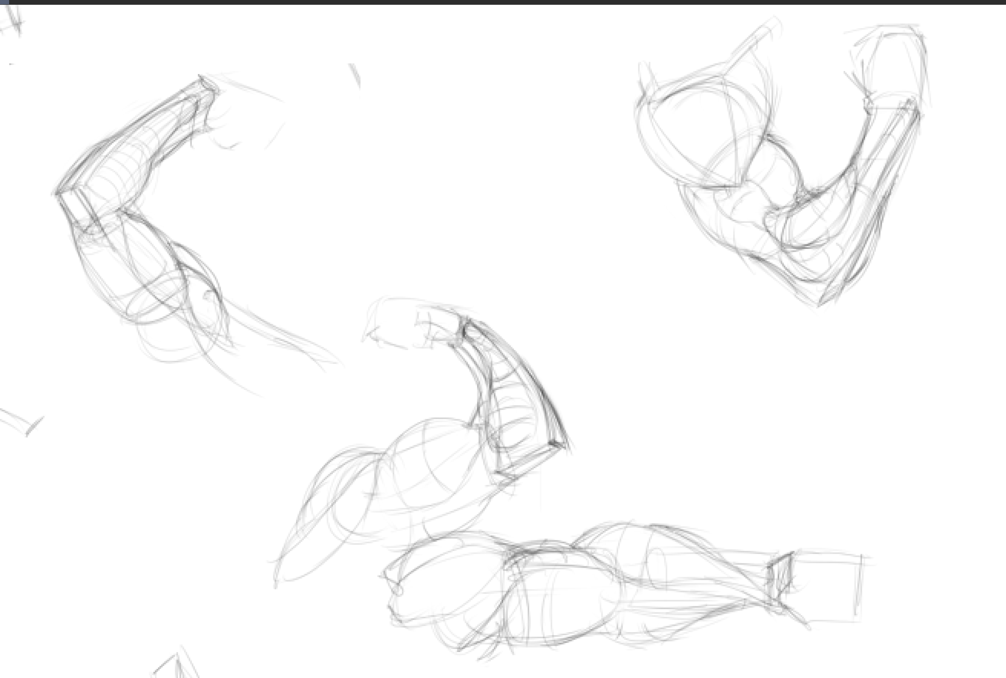Click the forearm plane of top-right arm sketch
Screen dimensions: 1006x678
coord(870,195)
